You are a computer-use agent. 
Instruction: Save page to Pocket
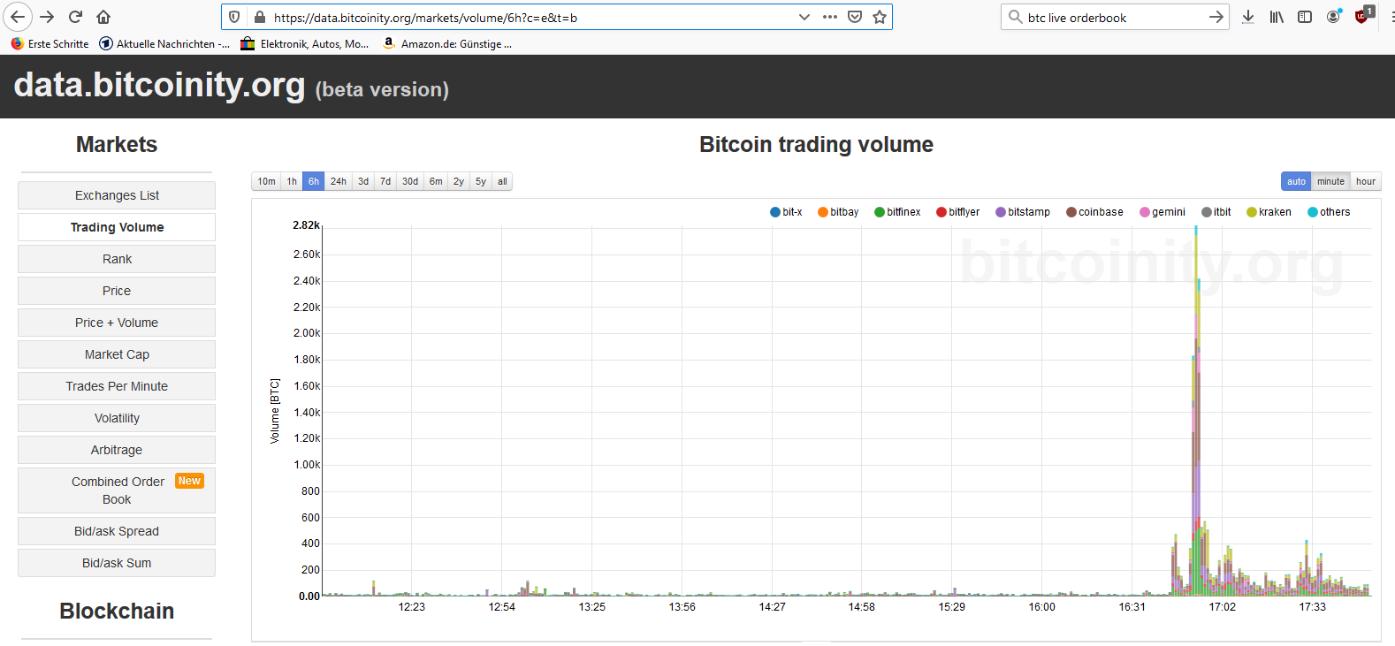(855, 17)
